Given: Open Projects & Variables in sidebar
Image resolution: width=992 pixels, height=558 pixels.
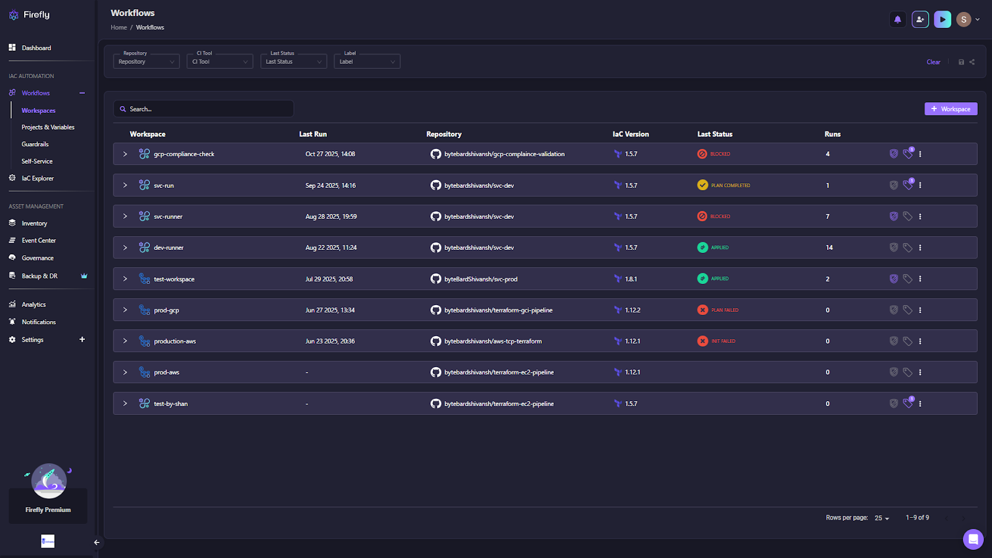Looking at the screenshot, I should [48, 127].
